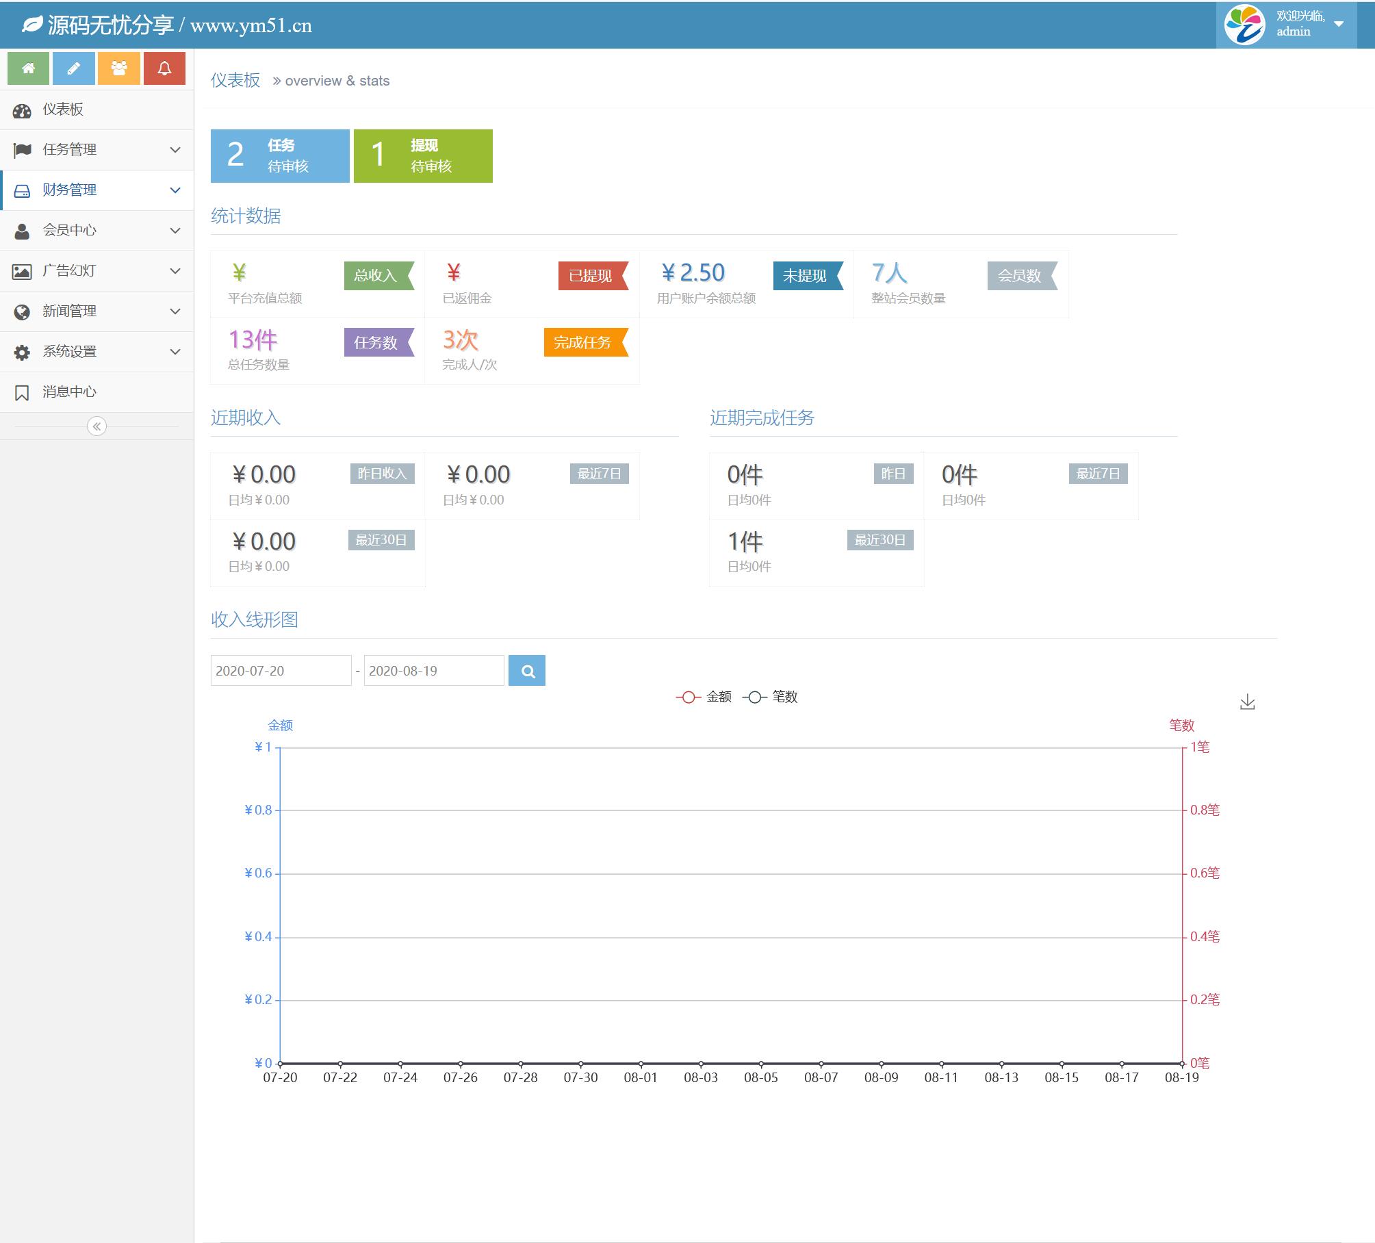Click the start date field 2020-07-20
Screen dimensions: 1375x1243
(x=281, y=671)
